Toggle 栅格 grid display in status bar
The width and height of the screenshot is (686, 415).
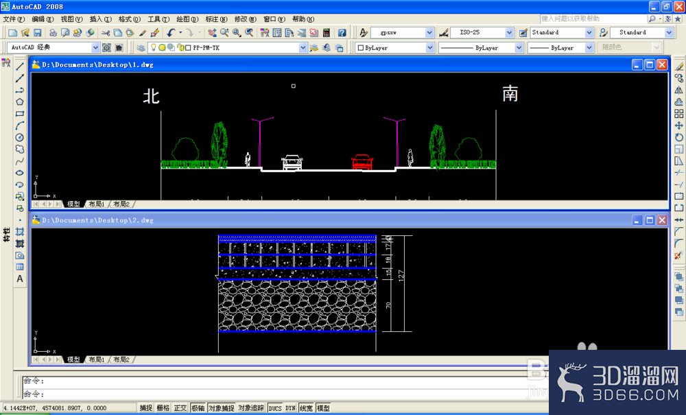coord(163,408)
